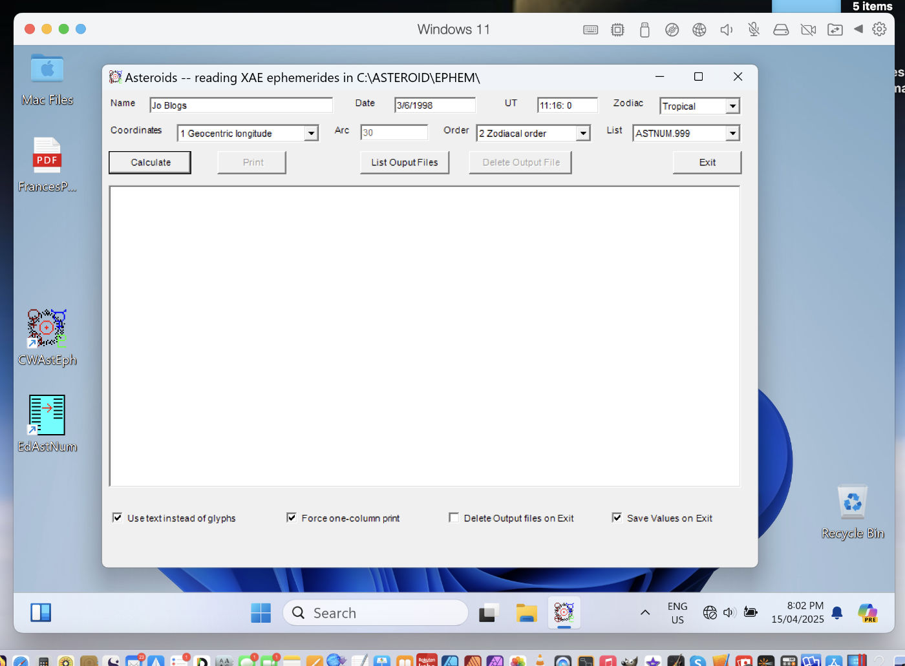Open File Explorer from the taskbar
Screen dimensions: 905x666
pyautogui.click(x=526, y=612)
